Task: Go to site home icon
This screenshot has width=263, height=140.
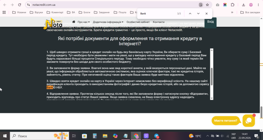Action: (x=74, y=22)
